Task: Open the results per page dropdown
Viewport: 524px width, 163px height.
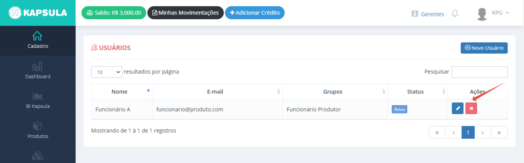Action: coord(106,72)
